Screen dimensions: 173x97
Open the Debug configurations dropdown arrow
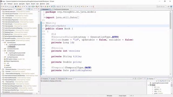(x=31, y=6)
